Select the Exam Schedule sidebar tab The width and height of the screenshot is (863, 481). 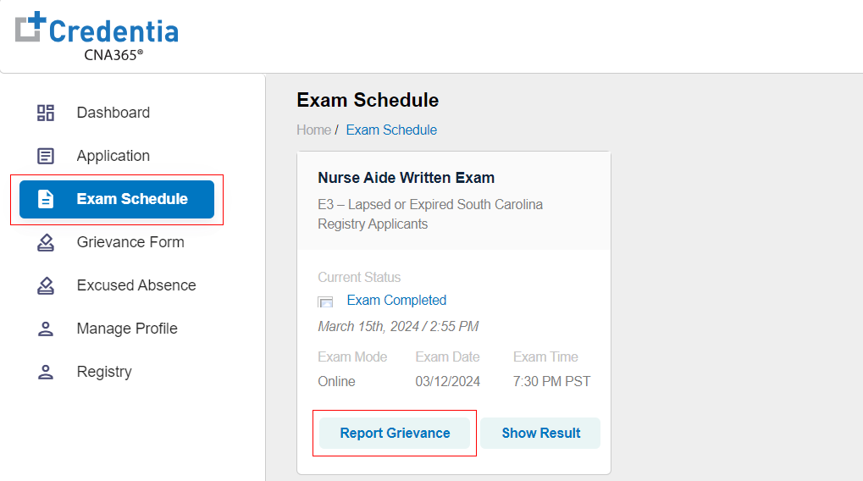pos(117,199)
